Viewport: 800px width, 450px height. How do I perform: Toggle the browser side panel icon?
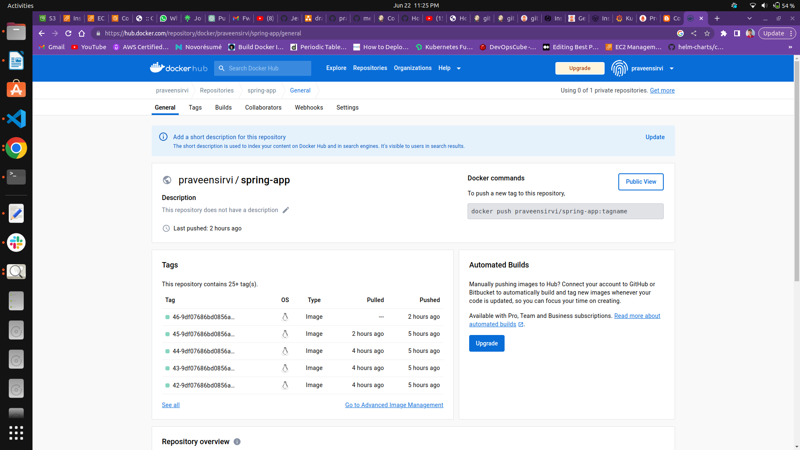click(737, 33)
